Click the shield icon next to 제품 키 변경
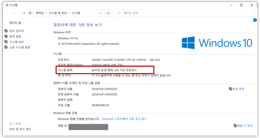 235,126
